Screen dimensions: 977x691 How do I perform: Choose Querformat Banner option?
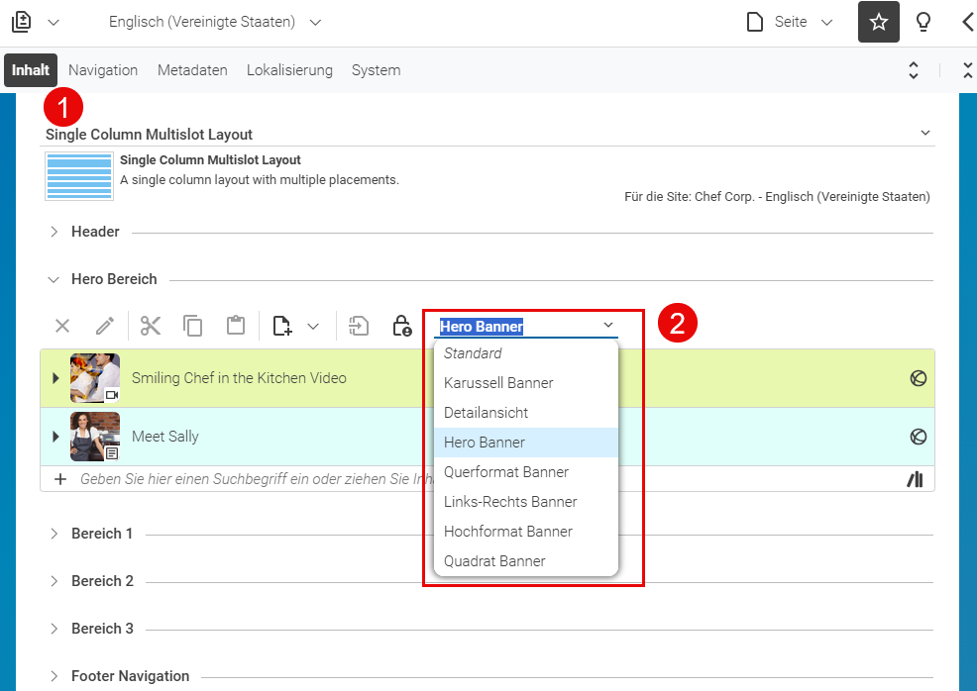[x=526, y=472]
